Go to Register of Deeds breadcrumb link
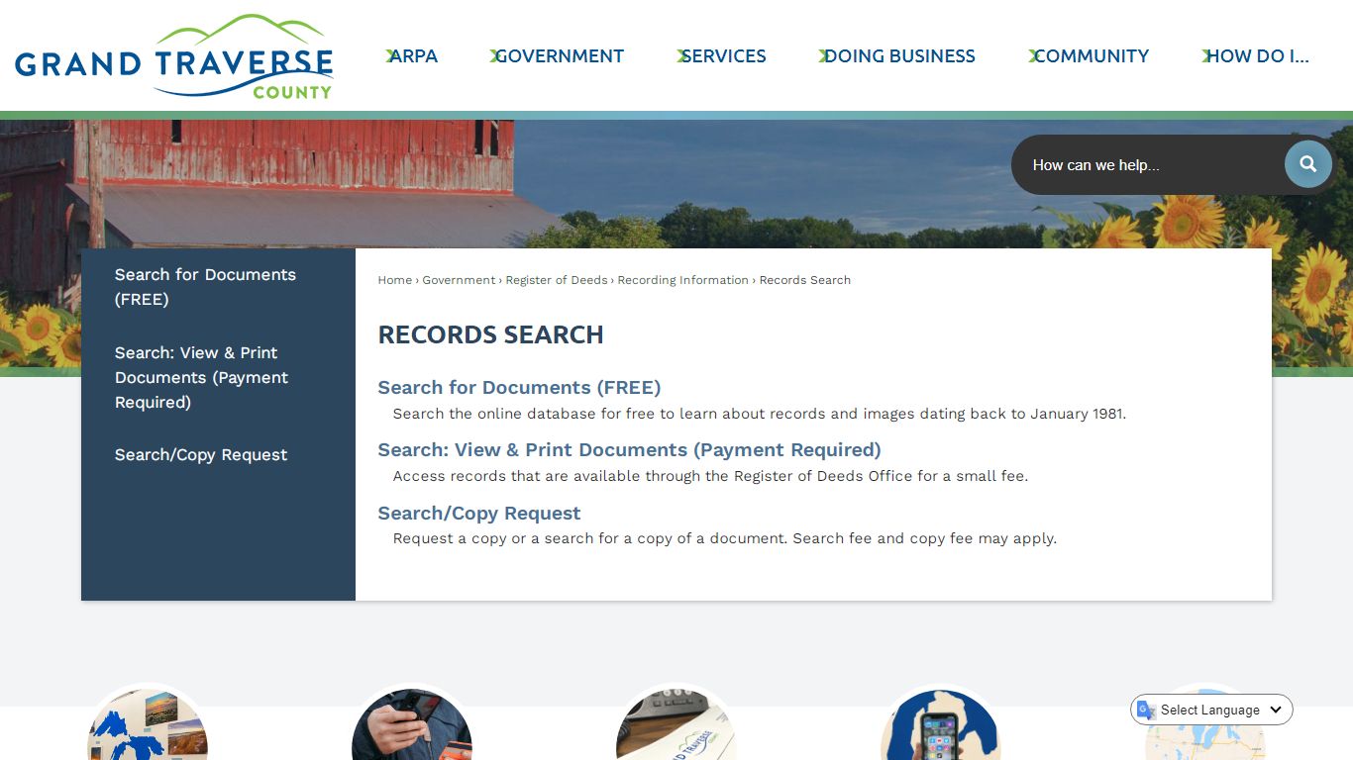Screen dimensions: 1353x760 coord(557,280)
